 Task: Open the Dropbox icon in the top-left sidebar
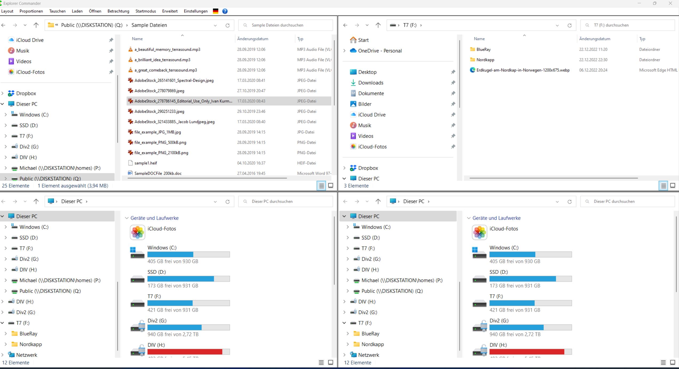11,93
